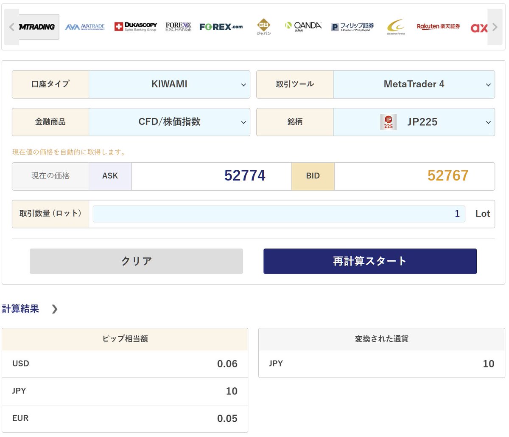
Task: Select the ASK price option
Action: click(x=110, y=176)
